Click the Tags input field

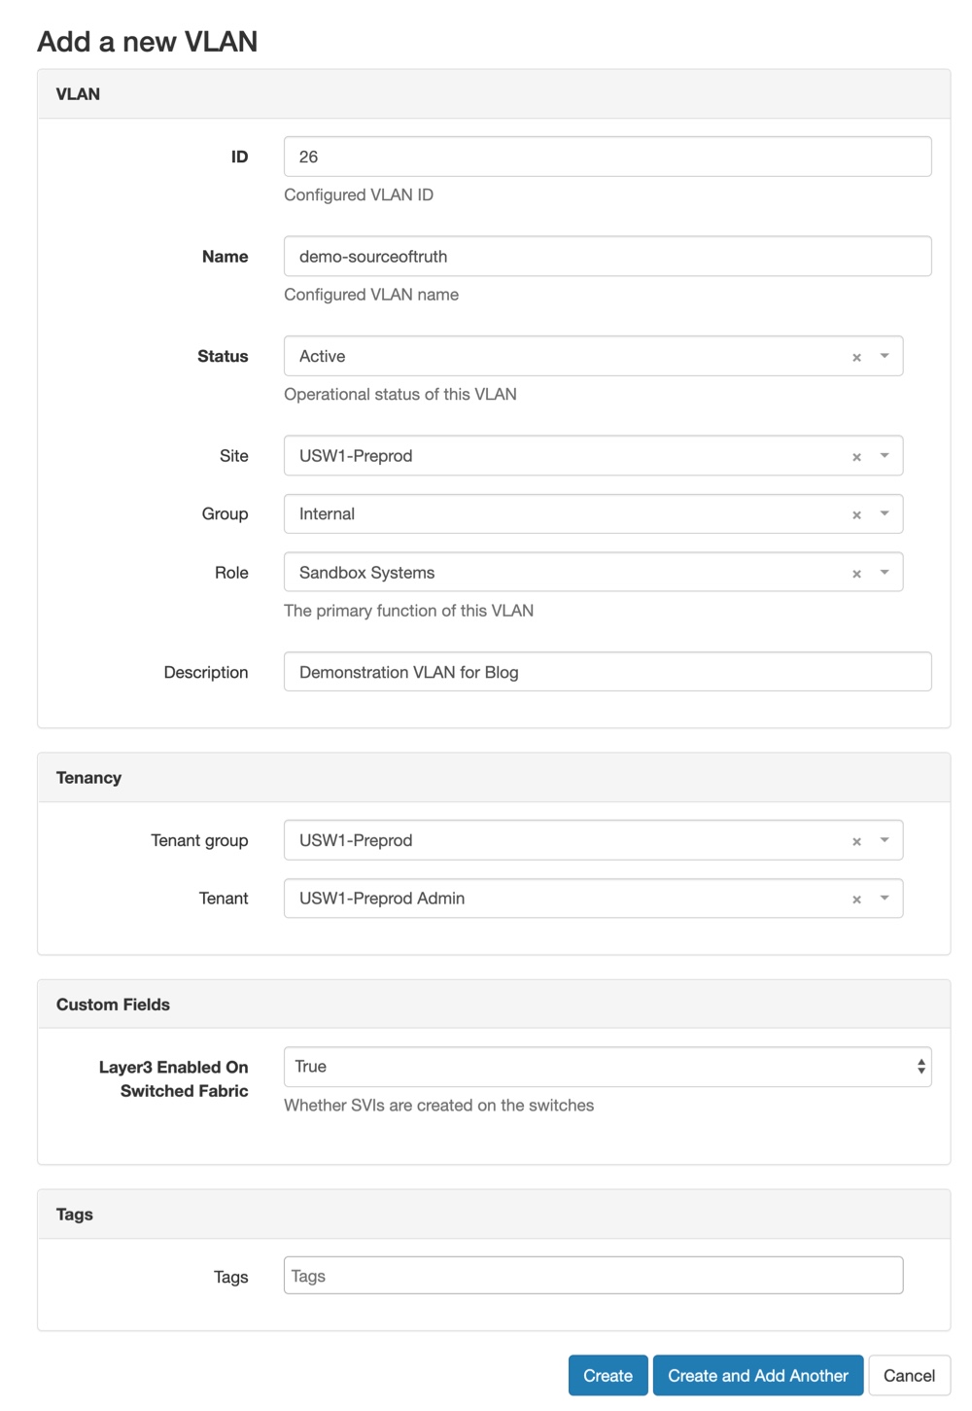(593, 1276)
